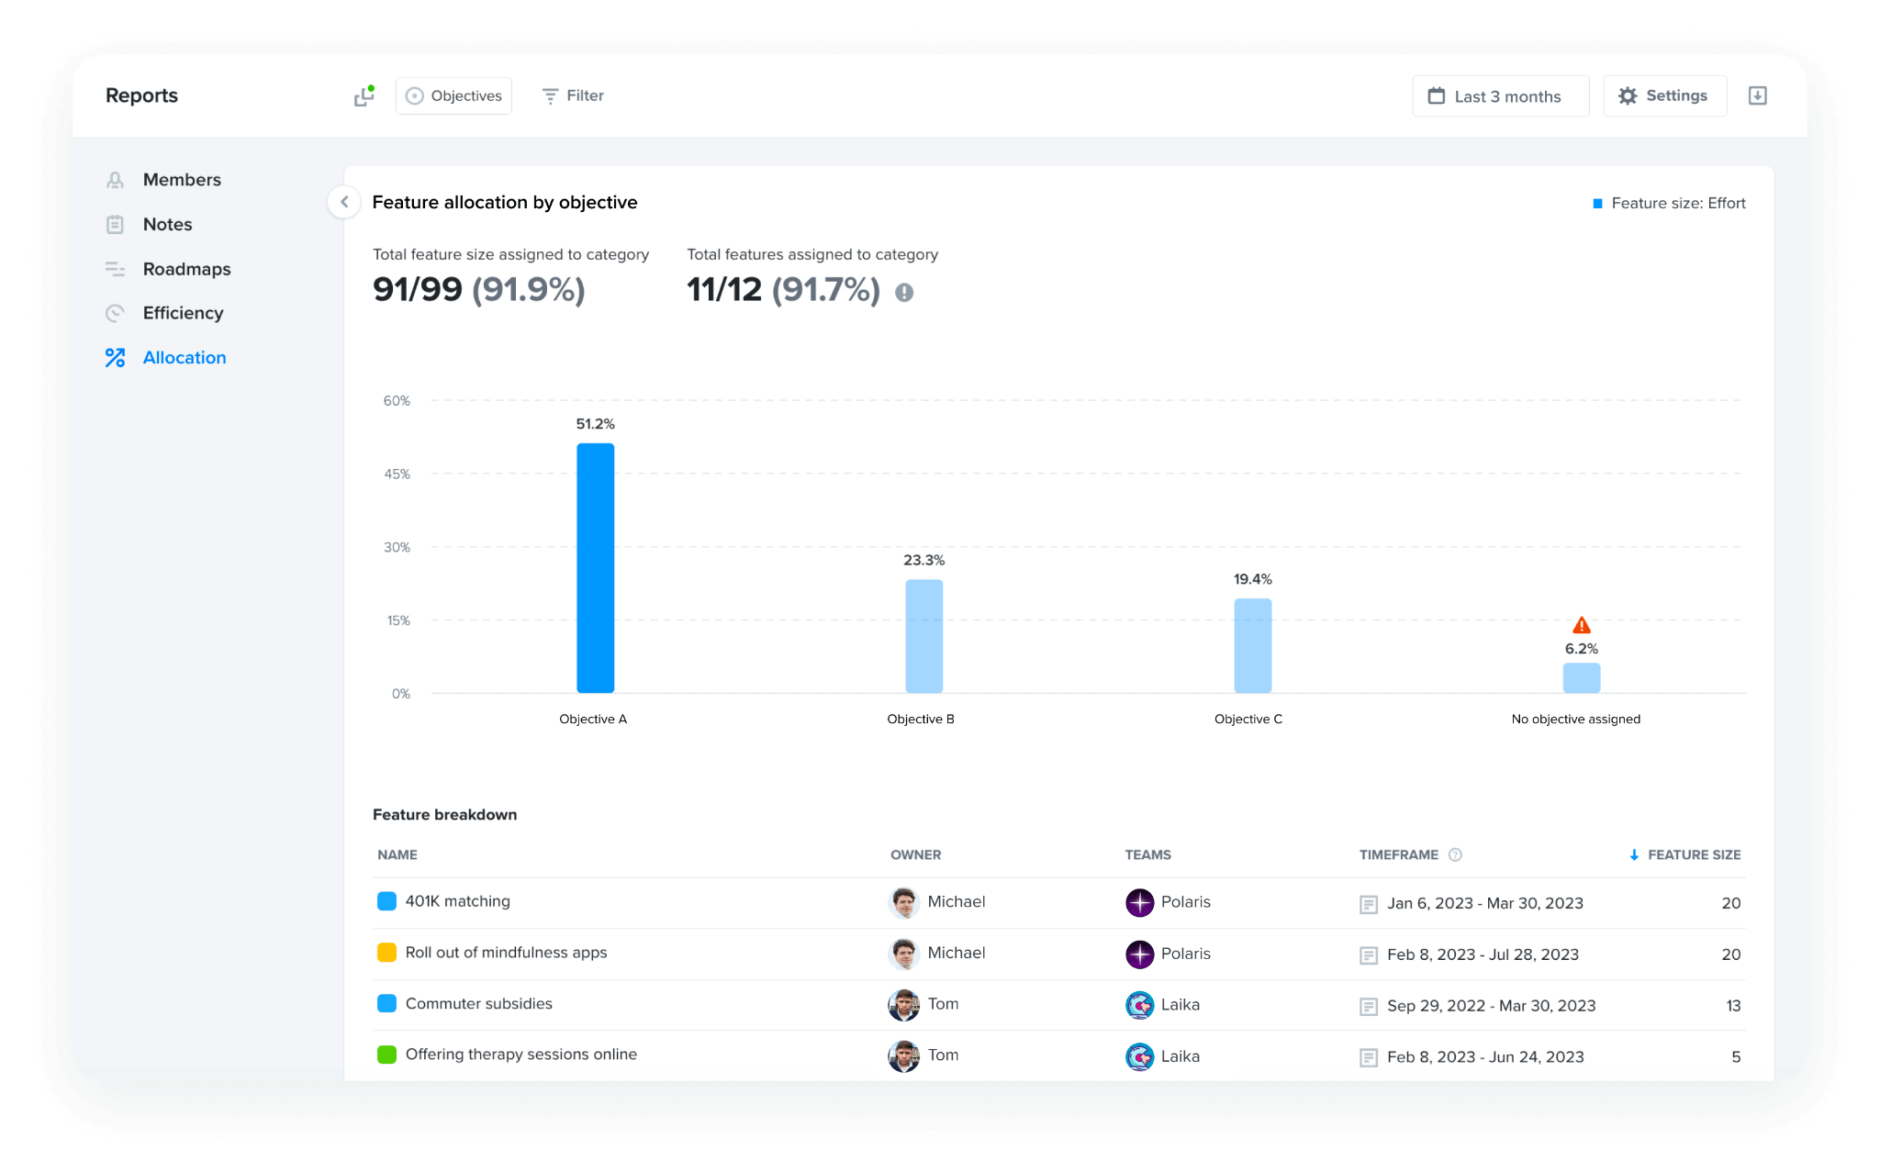Switch to the Allocation tab in sidebar
This screenshot has width=1880, height=1172.
click(x=185, y=357)
